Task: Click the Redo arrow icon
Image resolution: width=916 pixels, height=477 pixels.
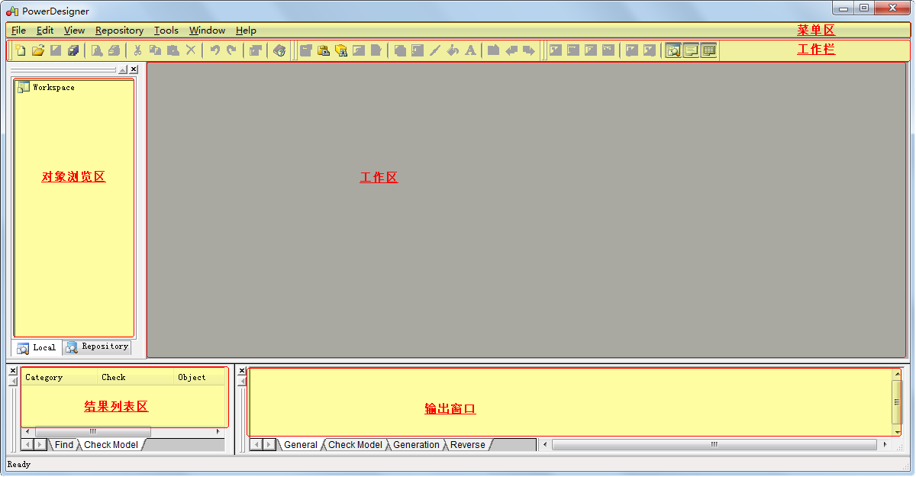Action: click(x=231, y=50)
